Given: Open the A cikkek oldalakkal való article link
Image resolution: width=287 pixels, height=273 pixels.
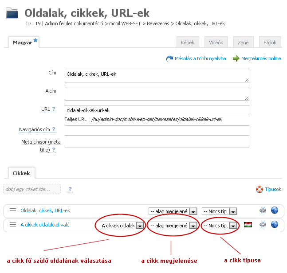Looking at the screenshot, I should (45, 225).
